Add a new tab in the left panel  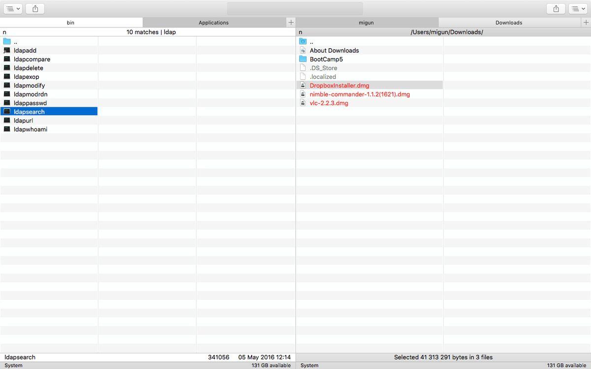(x=291, y=23)
